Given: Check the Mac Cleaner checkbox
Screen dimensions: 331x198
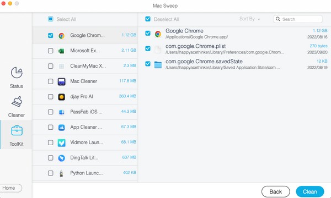Looking at the screenshot, I should pyautogui.click(x=50, y=81).
